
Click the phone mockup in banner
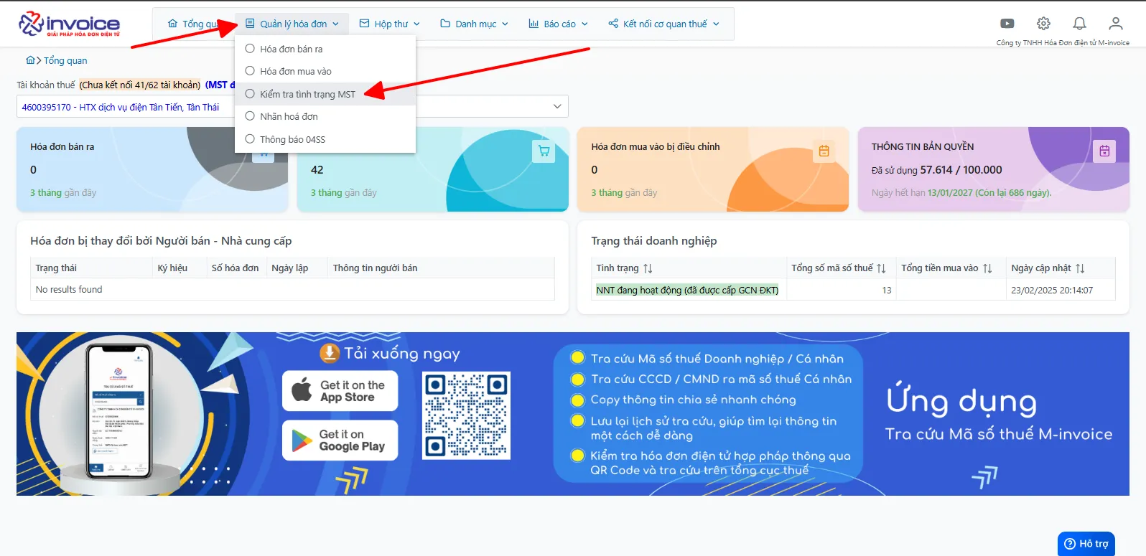point(120,412)
